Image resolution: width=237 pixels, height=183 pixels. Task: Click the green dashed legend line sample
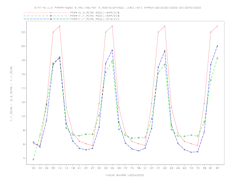(46, 16)
